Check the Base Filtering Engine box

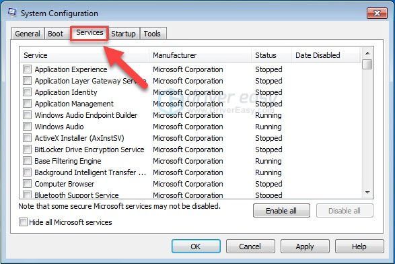(27, 160)
